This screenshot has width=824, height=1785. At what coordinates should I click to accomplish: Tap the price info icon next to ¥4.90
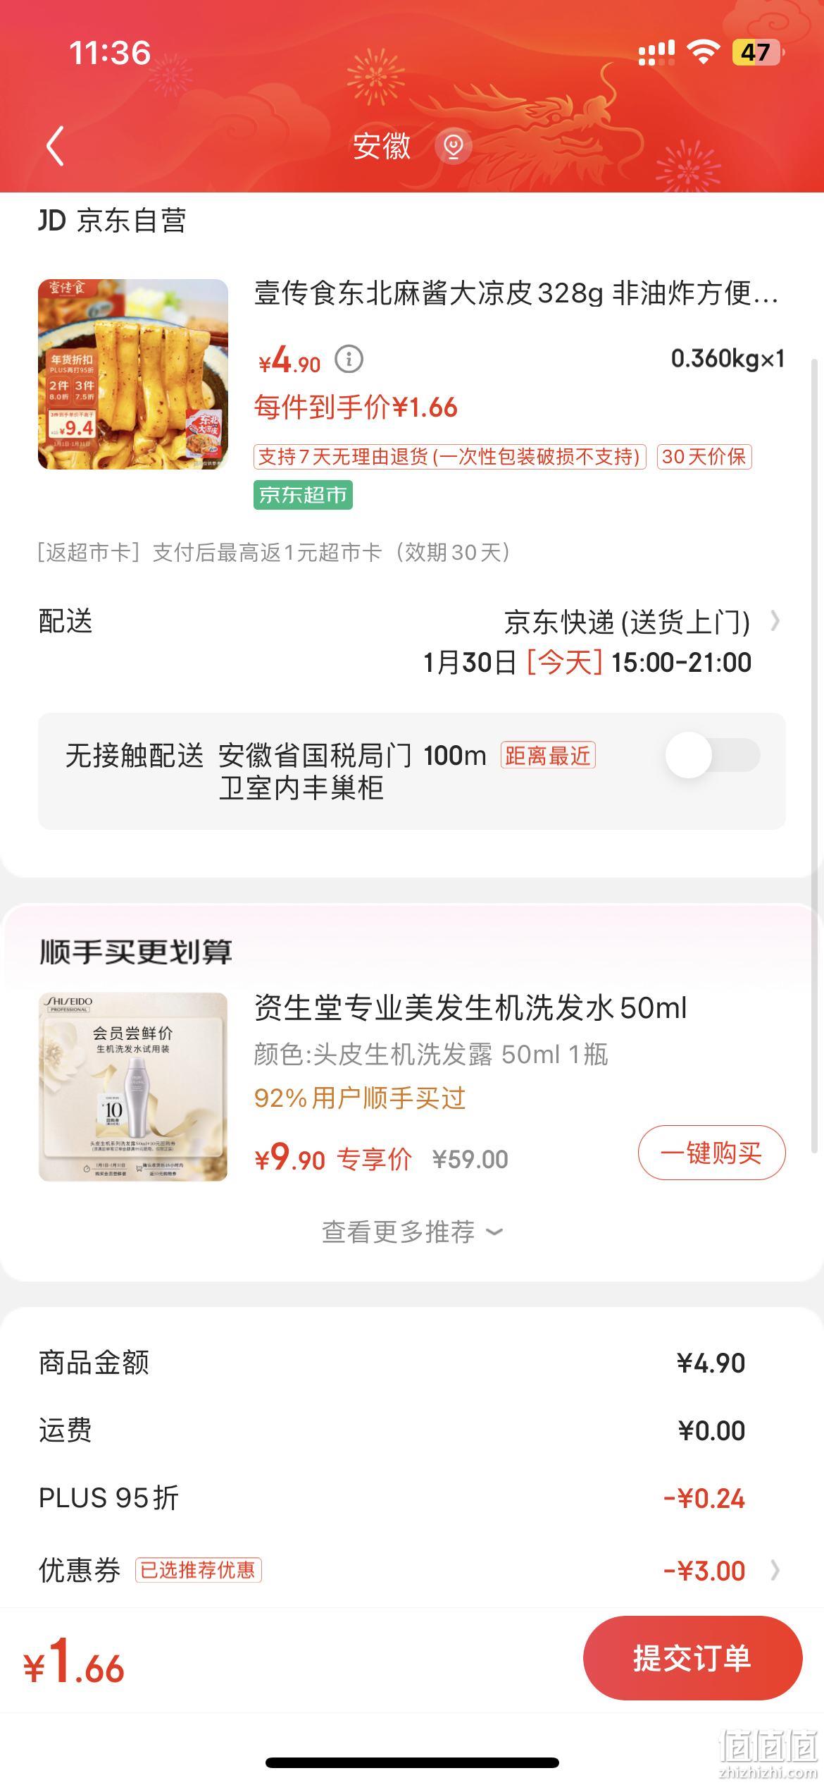(x=349, y=360)
